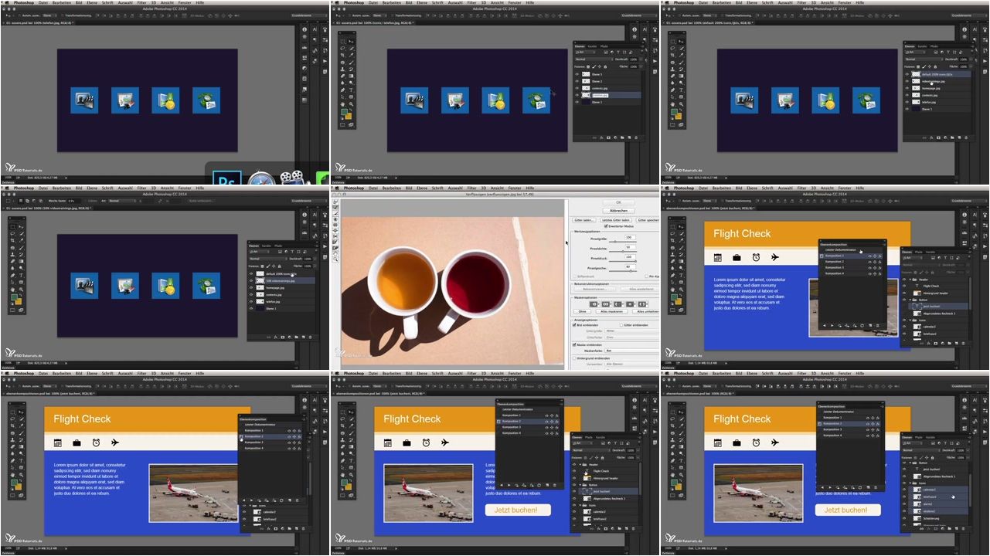
Task: Select Bloat tool in Verflüssigen dialog
Action: pos(335,230)
